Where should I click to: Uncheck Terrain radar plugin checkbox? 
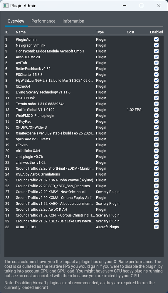point(156,104)
